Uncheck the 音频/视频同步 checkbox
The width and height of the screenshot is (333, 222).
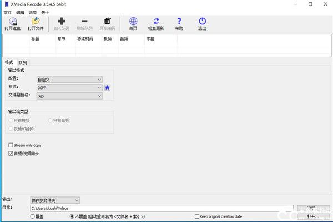coord(11,153)
